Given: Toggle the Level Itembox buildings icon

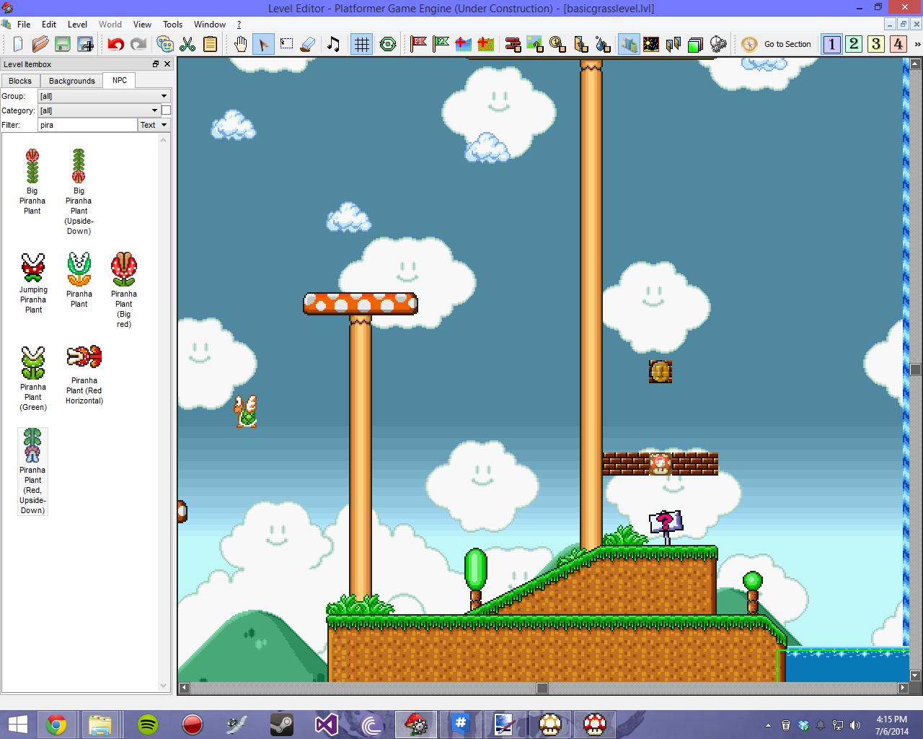Looking at the screenshot, I should pyautogui.click(x=629, y=44).
